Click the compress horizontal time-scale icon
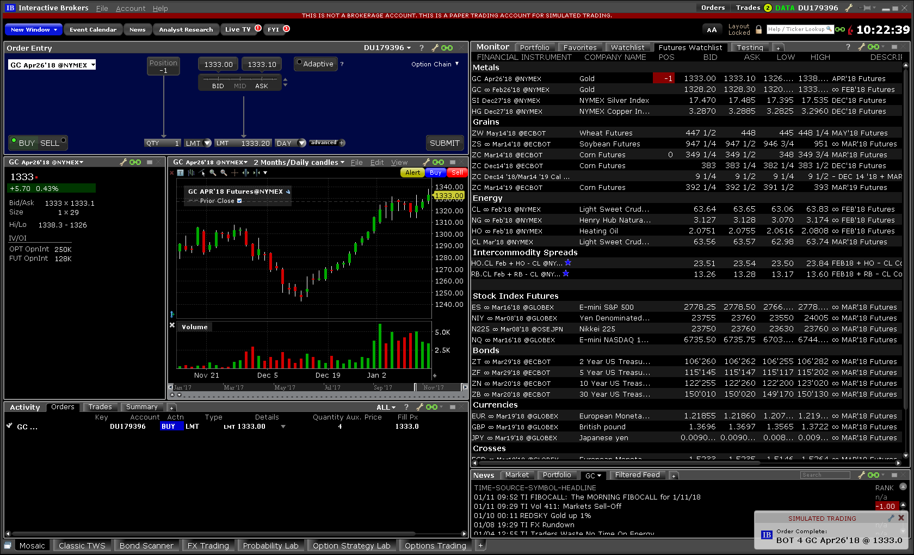Image resolution: width=914 pixels, height=555 pixels. pos(257,173)
